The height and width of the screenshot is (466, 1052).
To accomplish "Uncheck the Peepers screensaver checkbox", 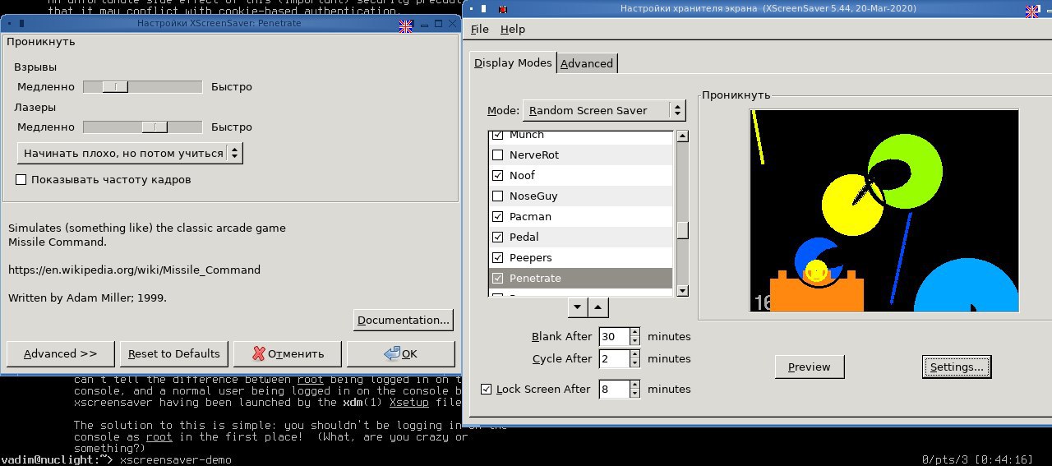I will tap(497, 257).
